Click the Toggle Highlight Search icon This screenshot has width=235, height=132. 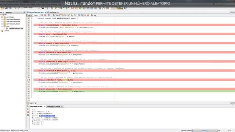[x=62, y=15]
